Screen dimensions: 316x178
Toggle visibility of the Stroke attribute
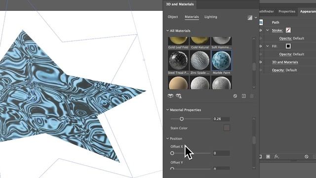[261, 30]
